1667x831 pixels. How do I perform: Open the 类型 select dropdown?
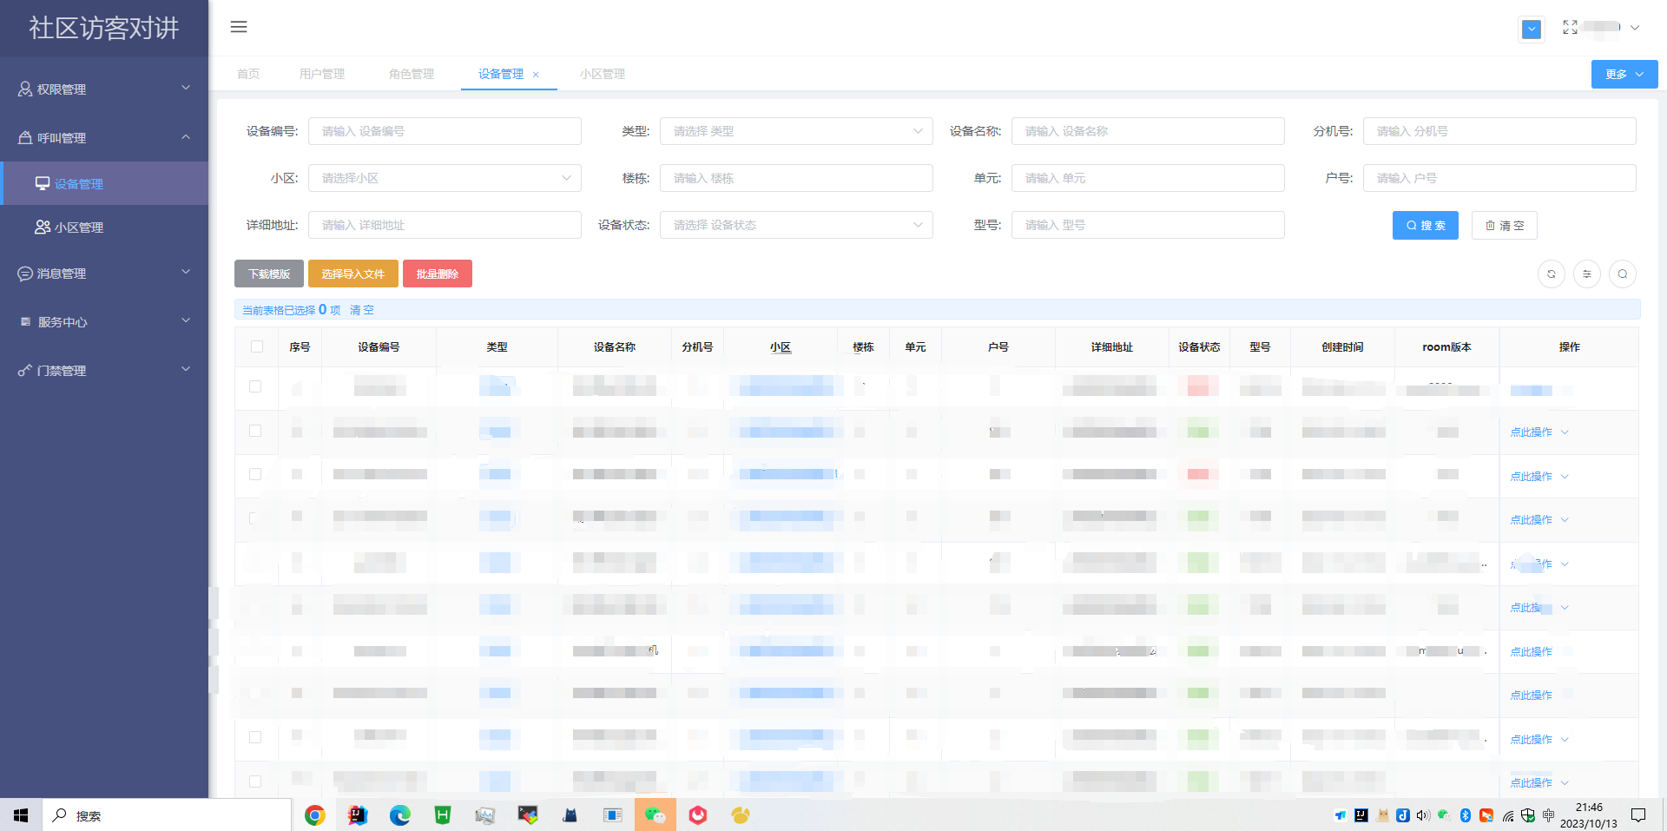796,131
